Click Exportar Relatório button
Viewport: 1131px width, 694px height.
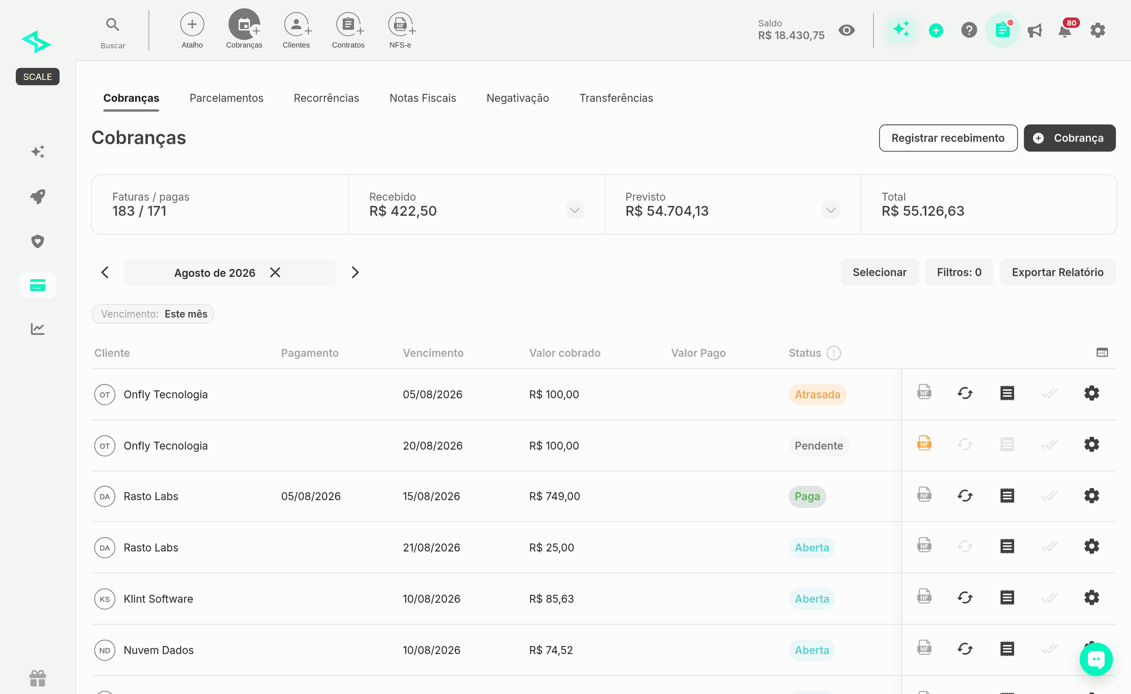[1057, 272]
